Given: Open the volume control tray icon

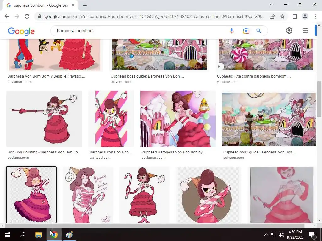Looking at the screenshot, I should point(281,235).
